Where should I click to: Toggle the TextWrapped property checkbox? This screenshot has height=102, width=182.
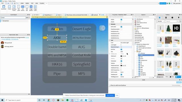121,75
